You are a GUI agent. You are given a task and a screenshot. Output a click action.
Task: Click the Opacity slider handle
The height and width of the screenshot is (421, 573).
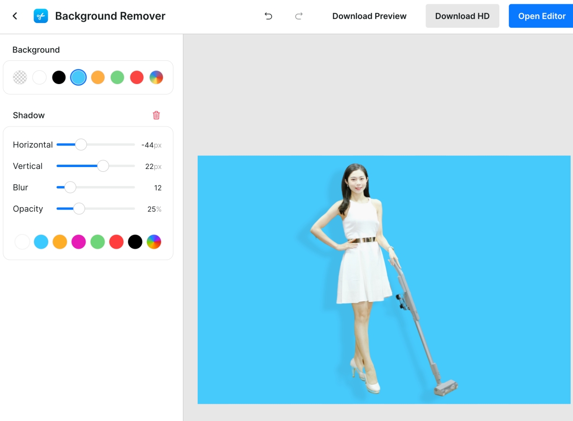tap(79, 209)
